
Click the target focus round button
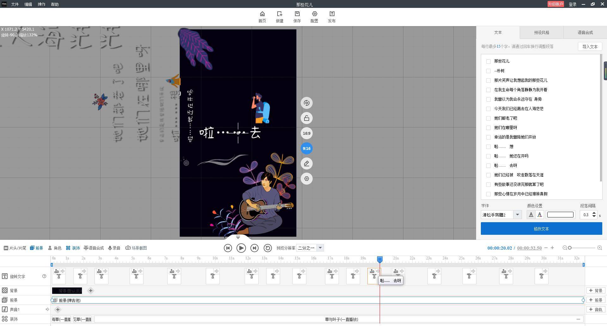tap(306, 179)
